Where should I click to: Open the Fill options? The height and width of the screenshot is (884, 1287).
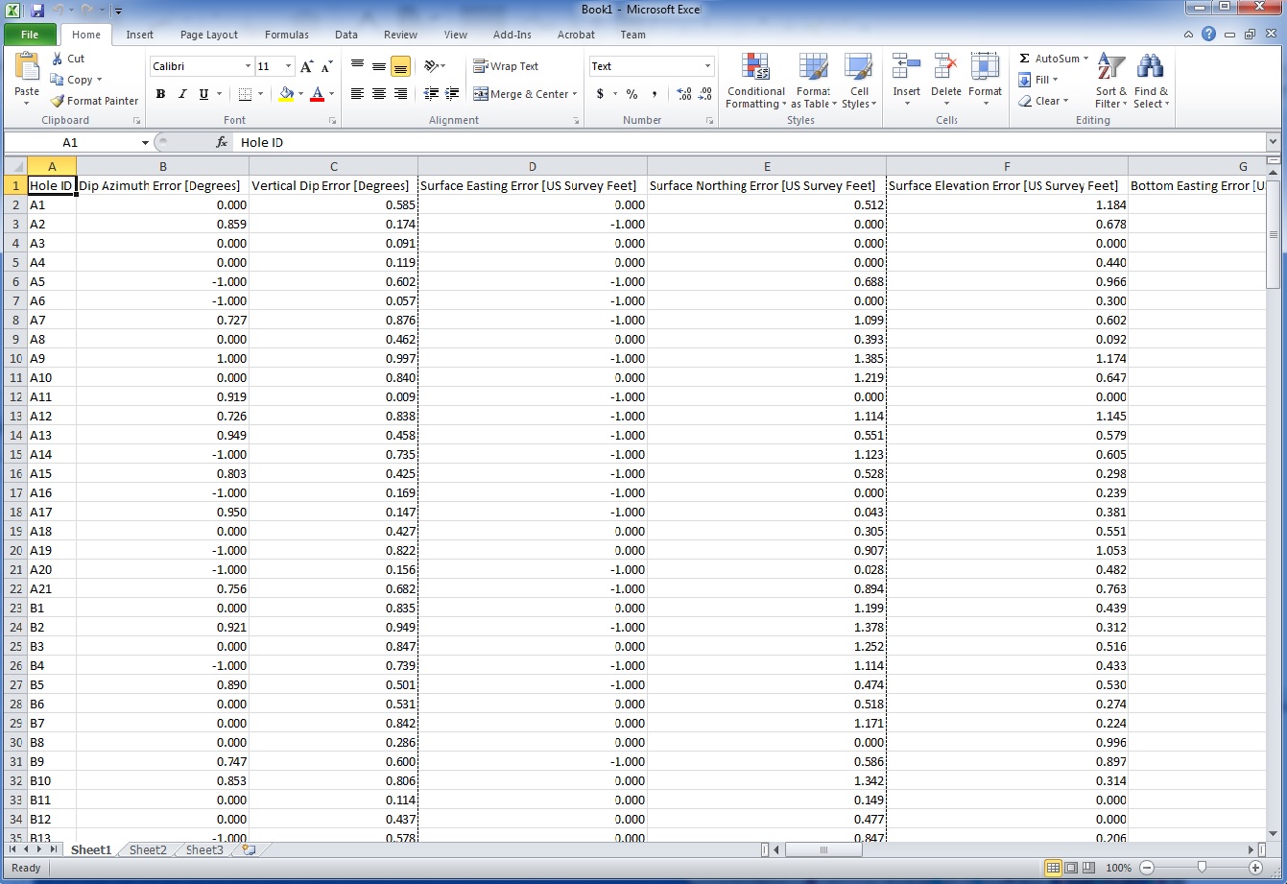click(1037, 80)
